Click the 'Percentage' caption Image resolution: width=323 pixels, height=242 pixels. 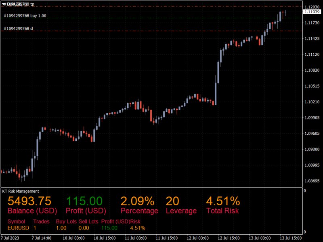(139, 211)
